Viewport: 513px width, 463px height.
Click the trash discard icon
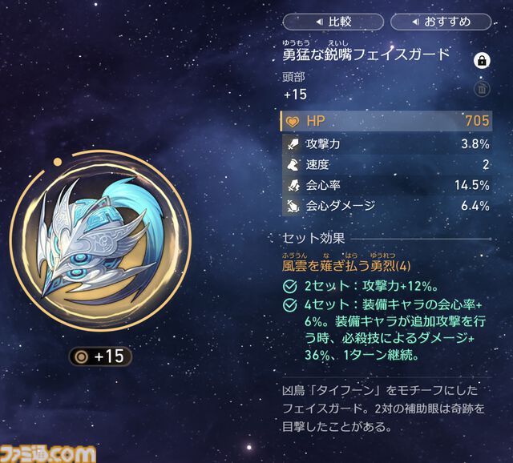(482, 89)
